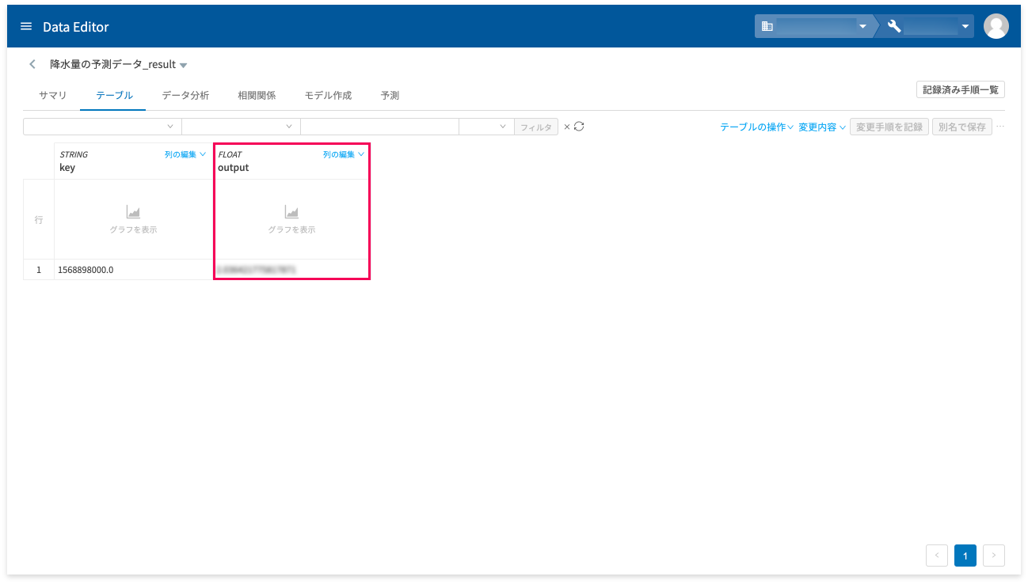The height and width of the screenshot is (584, 1028).
Task: Select the テーブル tab
Action: pos(114,95)
